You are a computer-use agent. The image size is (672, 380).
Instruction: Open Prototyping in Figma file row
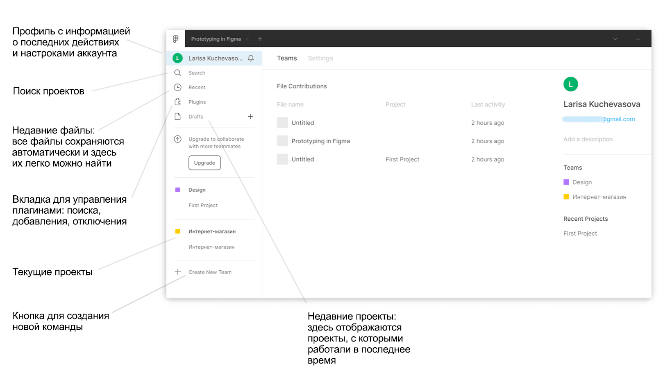tap(390, 141)
